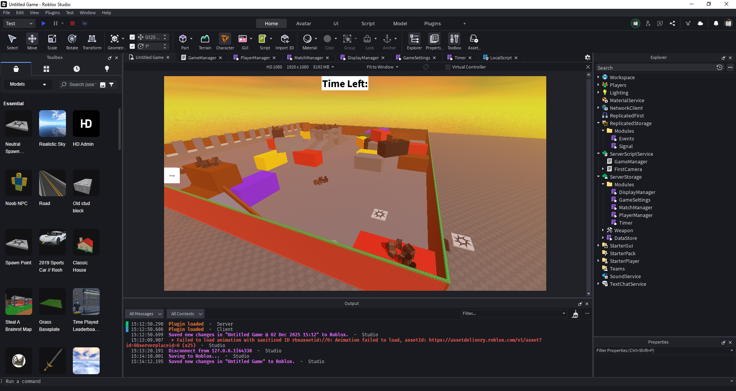Select the GameSettings module in Explorer
The image size is (736, 391).
coord(634,200)
